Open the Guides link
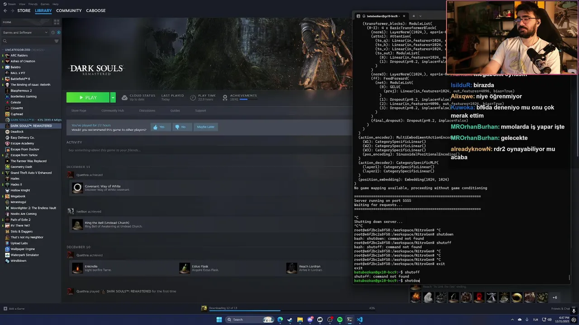This screenshot has width=579, height=325. coord(175,111)
